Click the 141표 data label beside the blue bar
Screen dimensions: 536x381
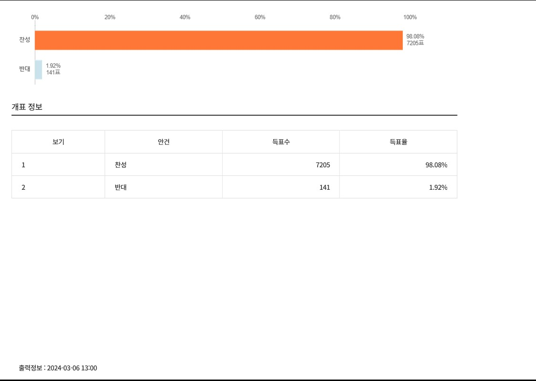[x=53, y=73]
